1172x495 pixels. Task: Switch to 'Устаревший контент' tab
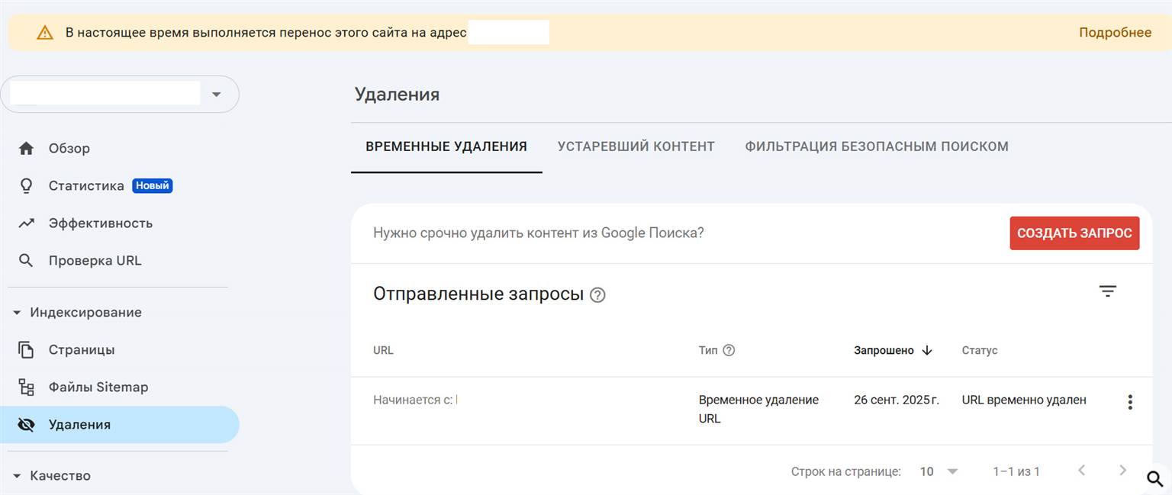(636, 146)
